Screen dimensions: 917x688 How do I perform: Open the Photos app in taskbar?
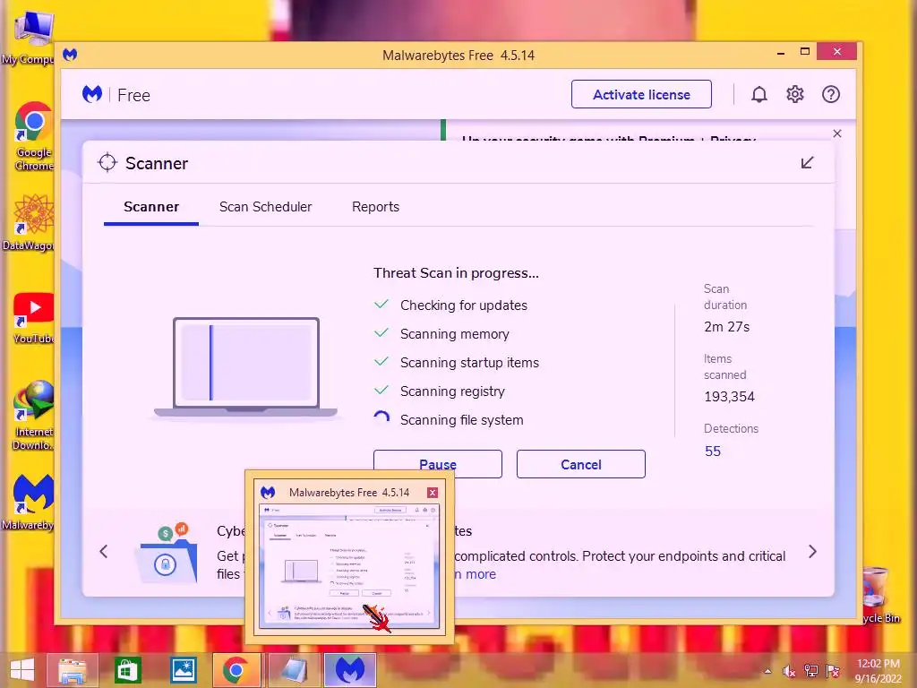[x=183, y=670]
